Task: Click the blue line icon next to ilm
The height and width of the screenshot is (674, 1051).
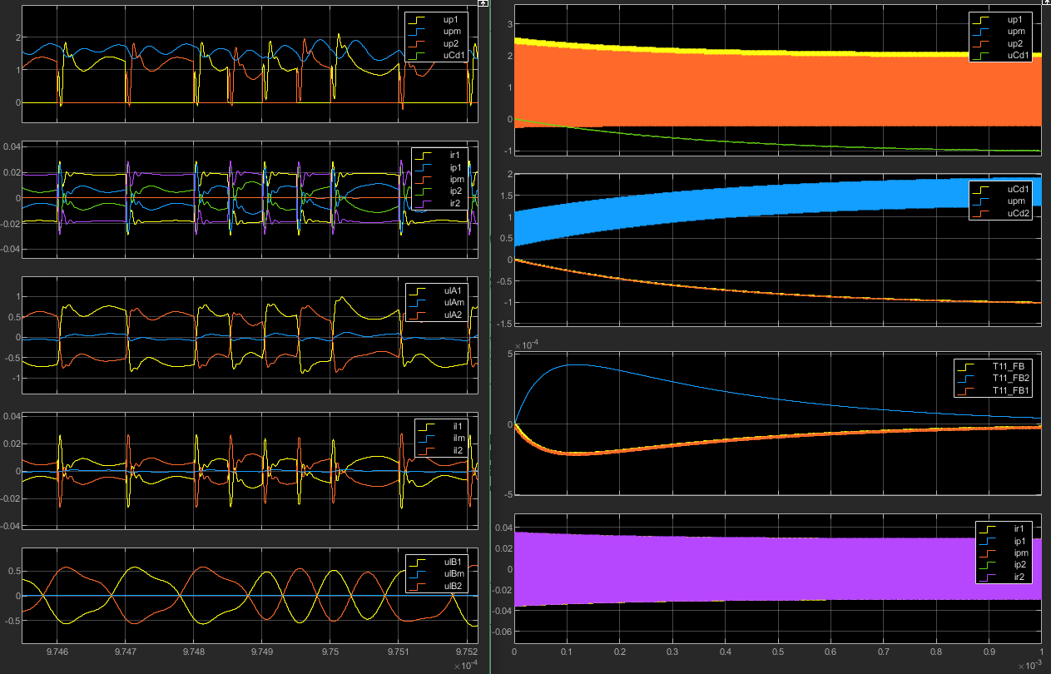Action: tap(426, 439)
